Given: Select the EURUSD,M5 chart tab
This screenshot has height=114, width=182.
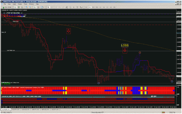Looking at the screenshot, I should (x=26, y=109).
